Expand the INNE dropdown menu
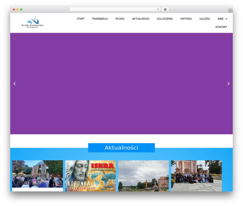The image size is (243, 206). point(222,19)
